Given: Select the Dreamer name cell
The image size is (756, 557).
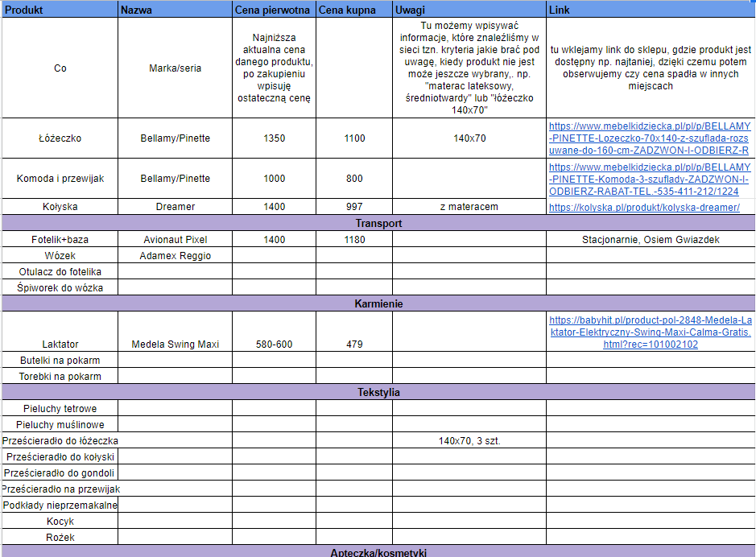Looking at the screenshot, I should pos(175,207).
